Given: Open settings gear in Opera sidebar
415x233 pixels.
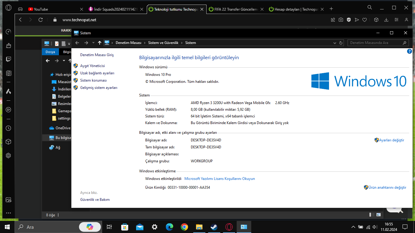Looking at the screenshot, I should [x=9, y=155].
